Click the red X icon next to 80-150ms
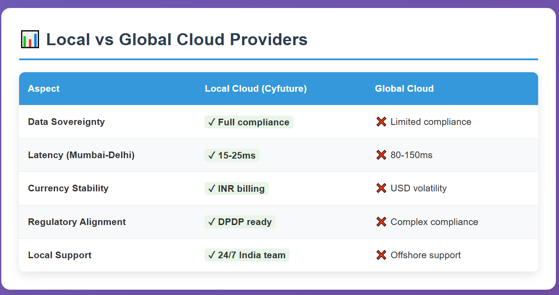Image resolution: width=559 pixels, height=295 pixels. pos(381,155)
